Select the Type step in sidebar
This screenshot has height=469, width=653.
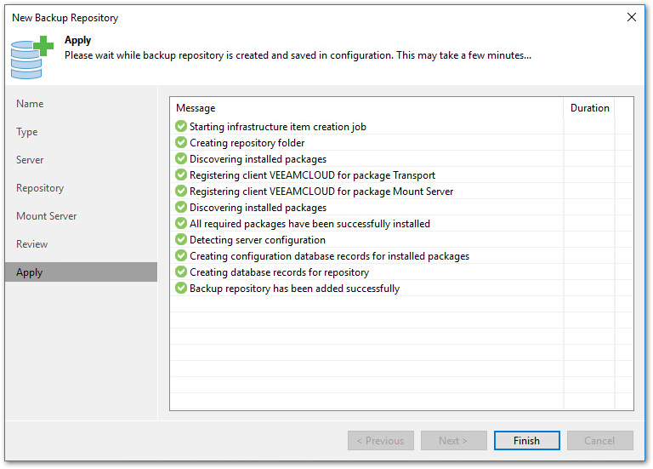click(x=27, y=132)
